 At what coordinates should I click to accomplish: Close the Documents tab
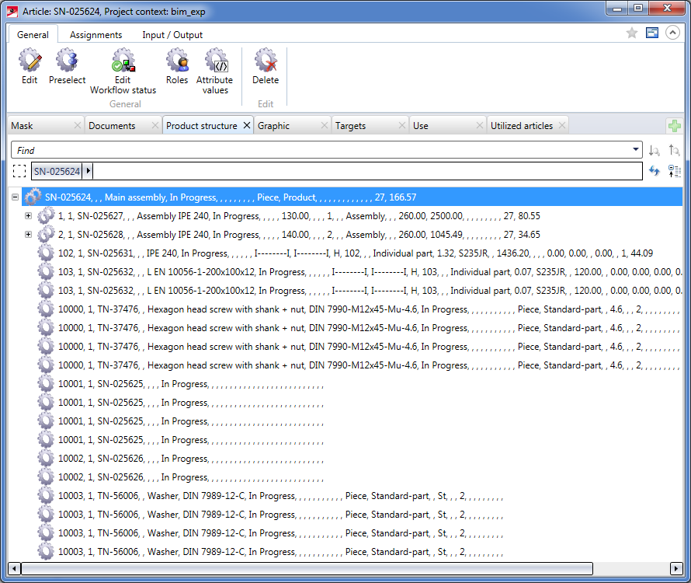(x=155, y=125)
